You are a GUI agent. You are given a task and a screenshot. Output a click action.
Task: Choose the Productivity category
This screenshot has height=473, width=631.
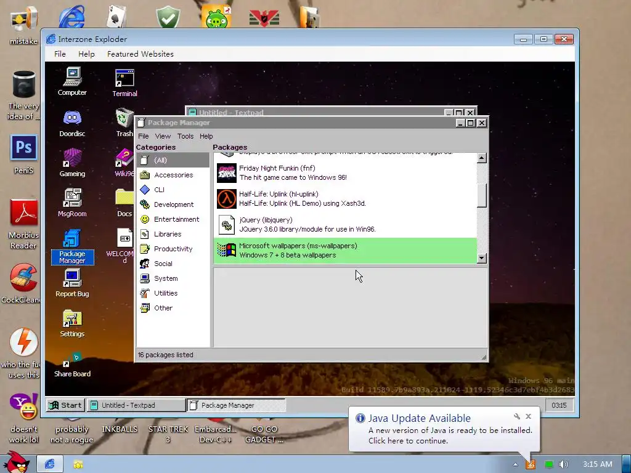173,249
